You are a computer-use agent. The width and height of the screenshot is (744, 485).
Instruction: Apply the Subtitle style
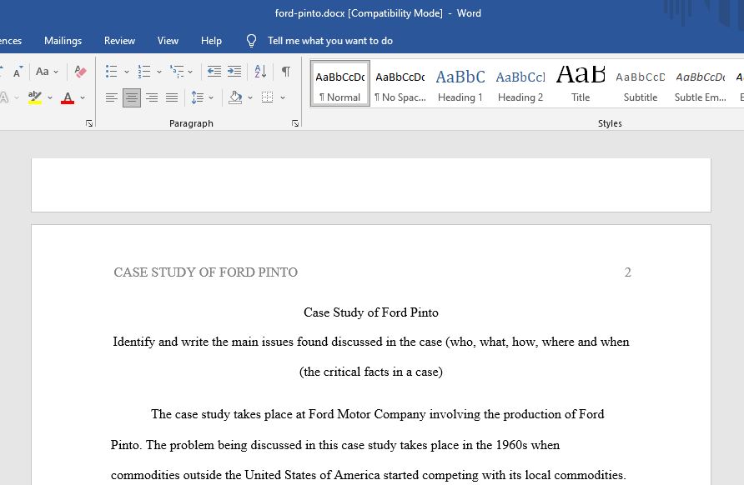tap(641, 84)
